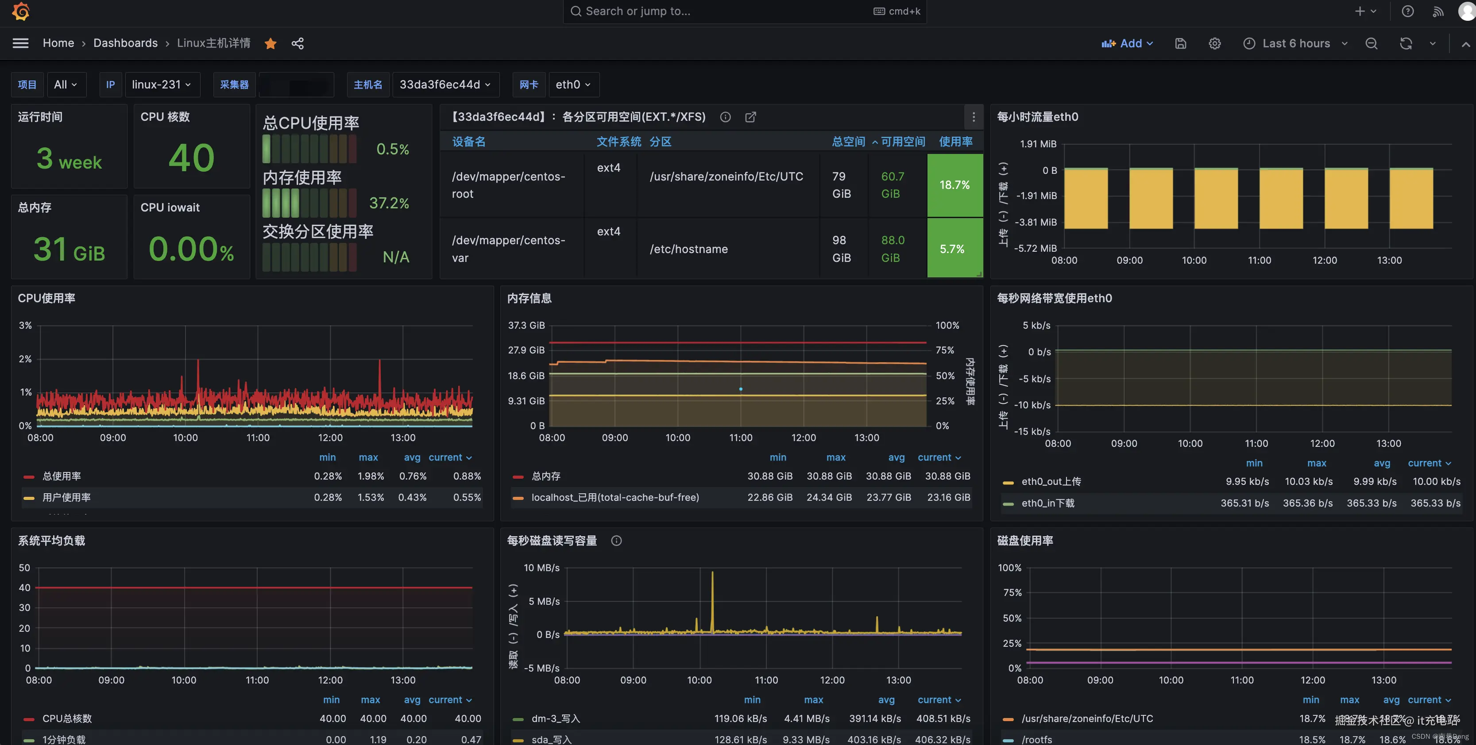Viewport: 1476px width, 745px height.
Task: Refresh the dashboard
Action: [x=1406, y=43]
